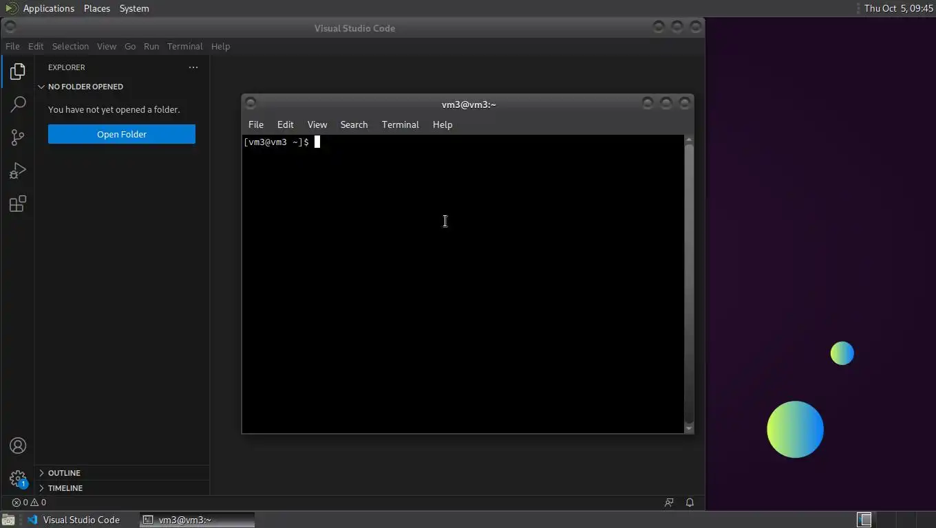This screenshot has width=936, height=528.
Task: Open the Places menu in top panel
Action: click(97, 8)
